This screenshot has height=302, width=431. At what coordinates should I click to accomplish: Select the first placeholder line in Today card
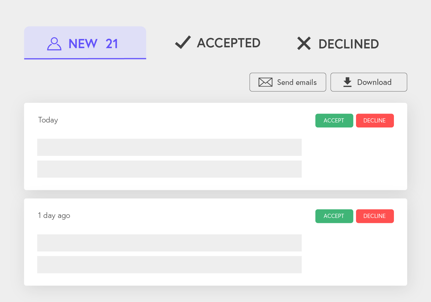point(170,147)
